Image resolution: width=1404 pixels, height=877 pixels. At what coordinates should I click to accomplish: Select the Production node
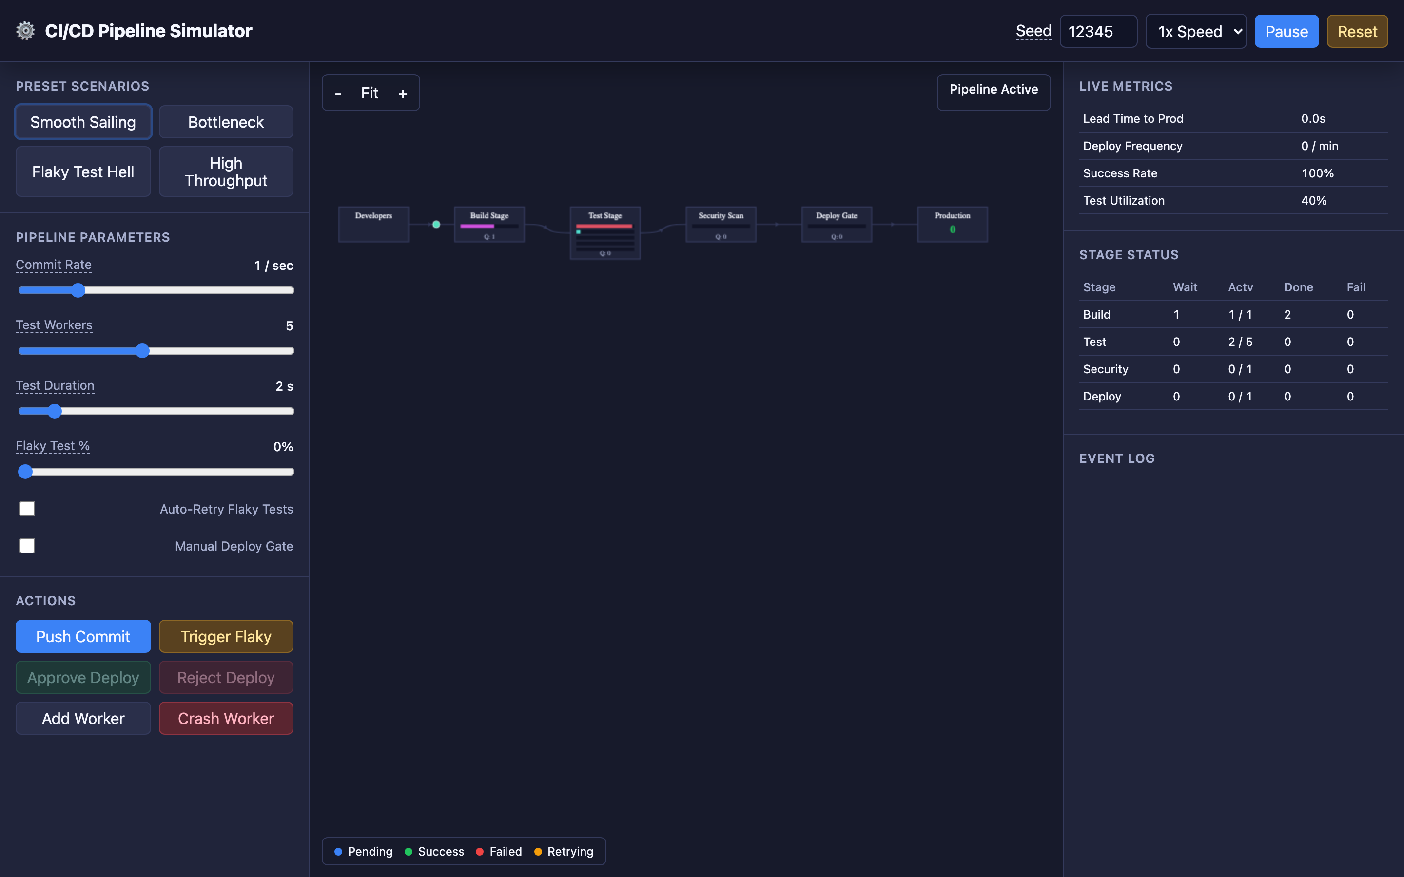[953, 224]
